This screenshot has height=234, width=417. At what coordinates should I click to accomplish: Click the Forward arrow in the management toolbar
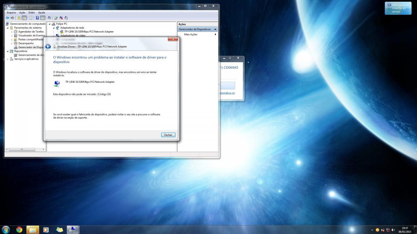pyautogui.click(x=12, y=18)
